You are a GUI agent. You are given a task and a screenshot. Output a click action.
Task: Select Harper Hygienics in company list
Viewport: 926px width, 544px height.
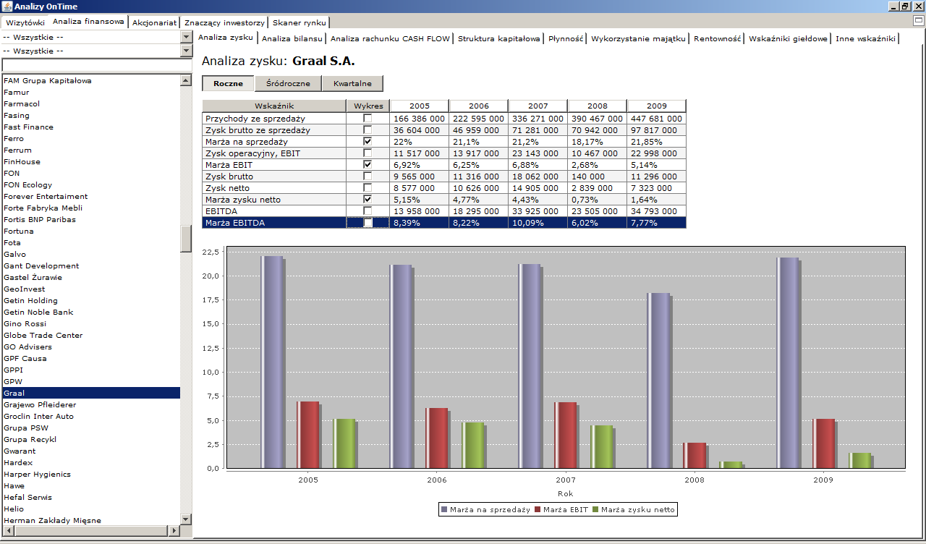pos(90,474)
